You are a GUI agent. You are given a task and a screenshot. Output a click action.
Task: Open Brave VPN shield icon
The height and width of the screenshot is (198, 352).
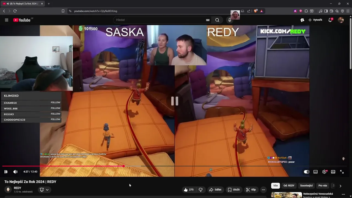click(342, 11)
